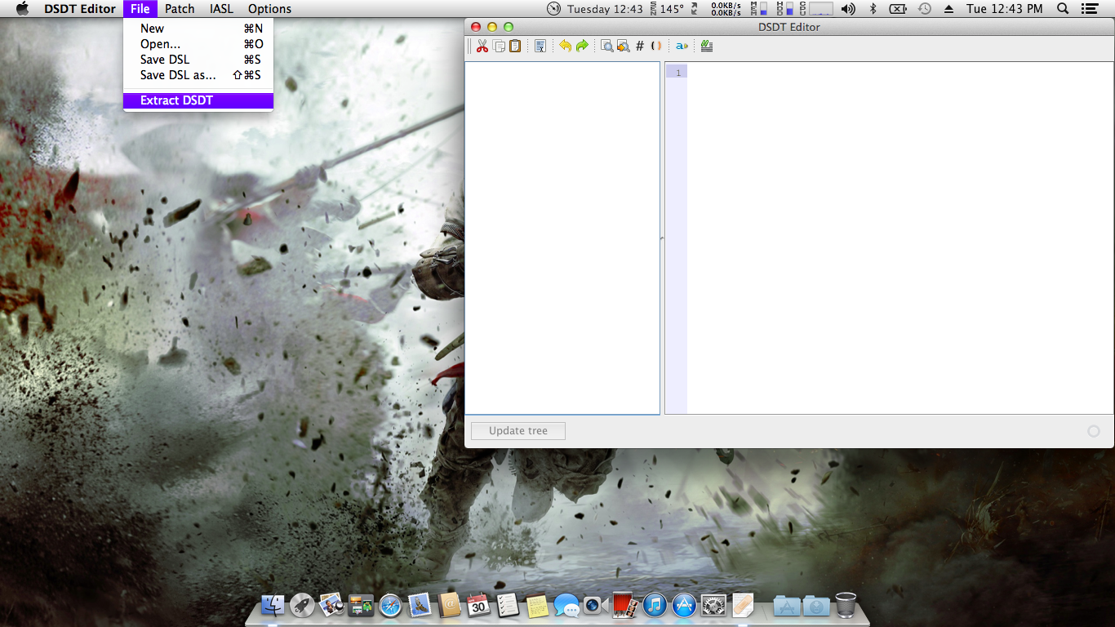The image size is (1115, 627).
Task: Redo with the green arrow icon
Action: pyautogui.click(x=582, y=46)
